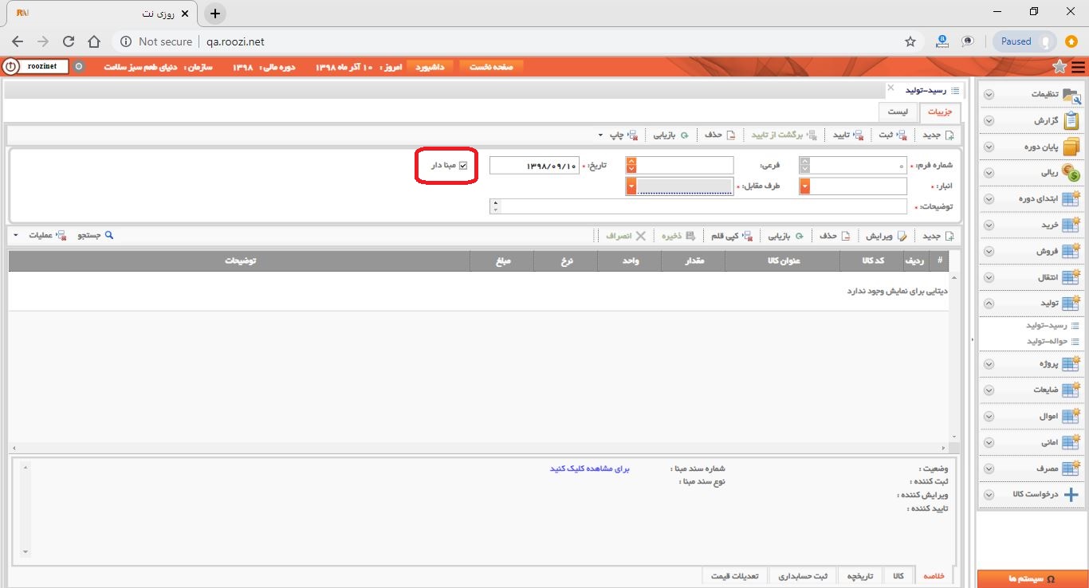Viewport: 1089px width, 588px height.
Task: Click the grid horizontal scrollbar right arrow
Action: pyautogui.click(x=943, y=449)
